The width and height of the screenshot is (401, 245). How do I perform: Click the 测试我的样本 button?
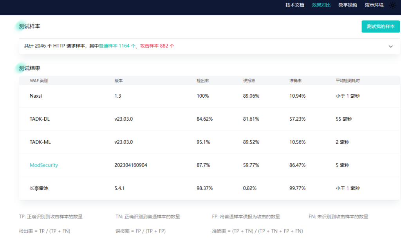(381, 27)
